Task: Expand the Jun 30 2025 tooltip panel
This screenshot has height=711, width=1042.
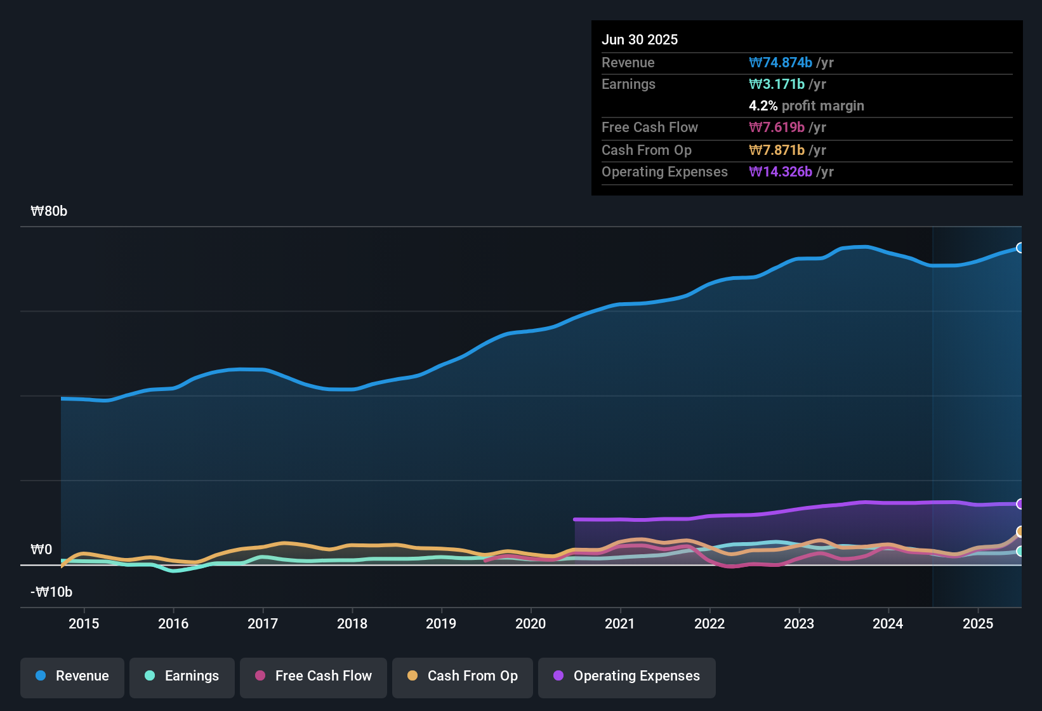Action: click(x=640, y=39)
